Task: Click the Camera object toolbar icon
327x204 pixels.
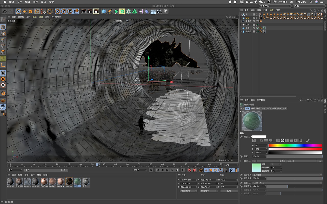Action: pos(159,11)
